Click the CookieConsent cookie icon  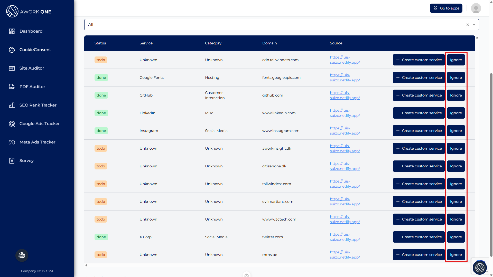click(x=12, y=50)
